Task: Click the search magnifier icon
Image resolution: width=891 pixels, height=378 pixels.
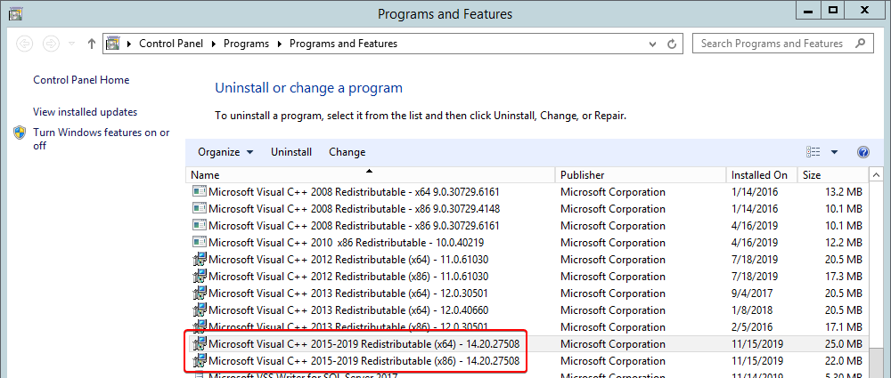Action: (x=860, y=44)
